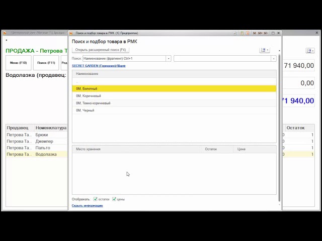The image size is (322, 241).
Task: Open help menu icon in search dialog
Action: [264, 50]
